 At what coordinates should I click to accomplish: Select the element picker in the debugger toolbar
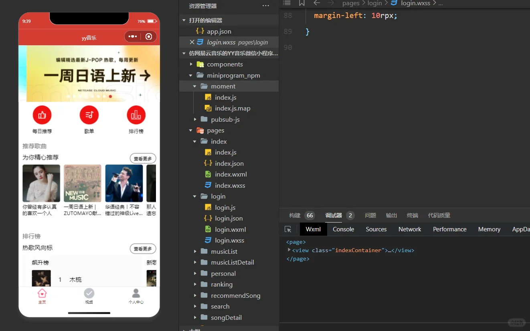287,229
